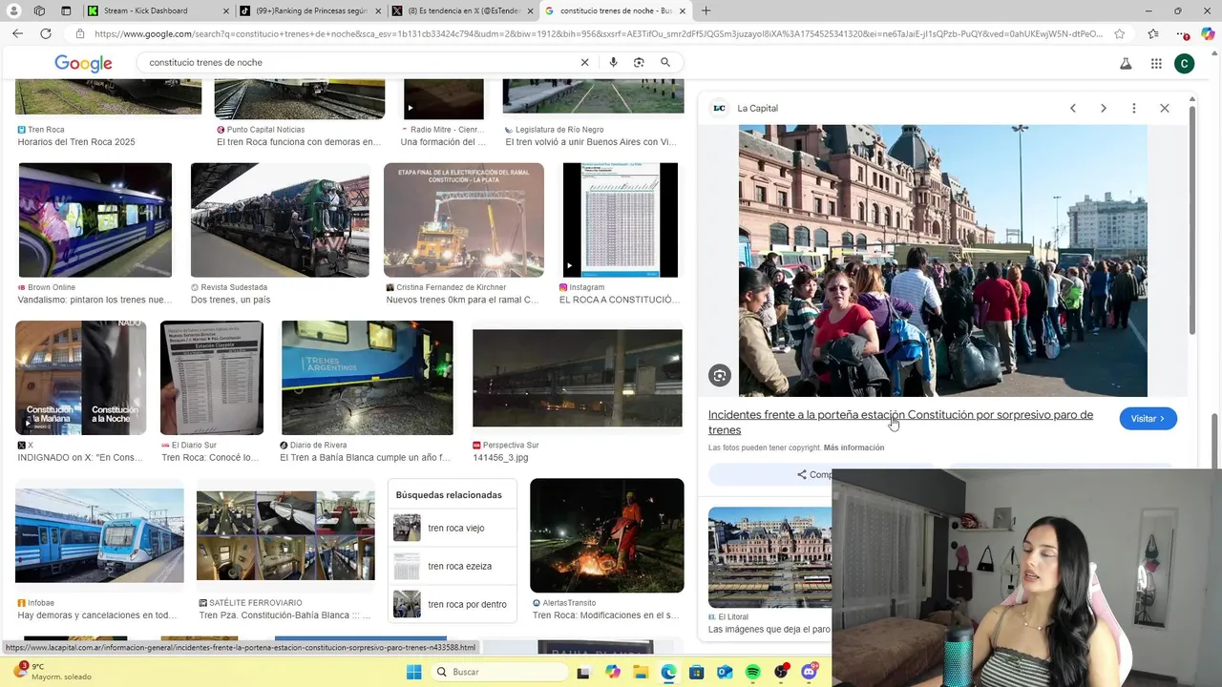
Task: Open the Más información copyright link
Action: coord(853,448)
